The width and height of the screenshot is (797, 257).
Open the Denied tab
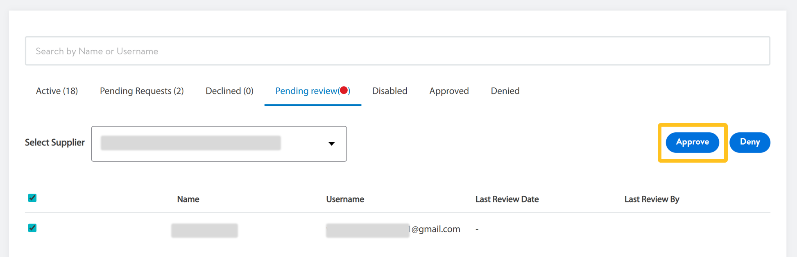pos(505,91)
